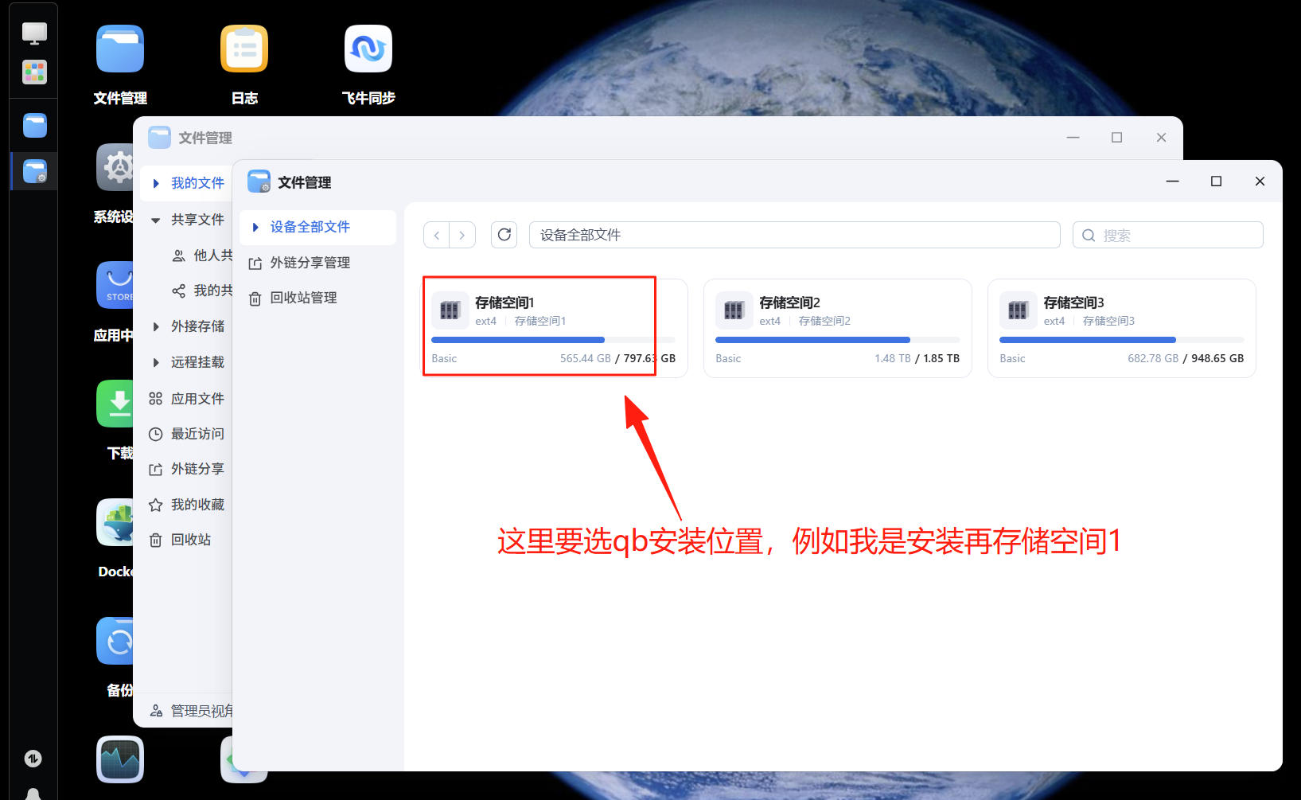Expand 外接存储 arrow in the back window

[156, 326]
